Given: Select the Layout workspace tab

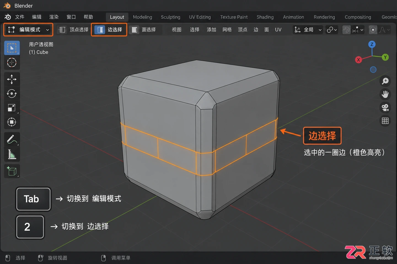Looking at the screenshot, I should [117, 17].
